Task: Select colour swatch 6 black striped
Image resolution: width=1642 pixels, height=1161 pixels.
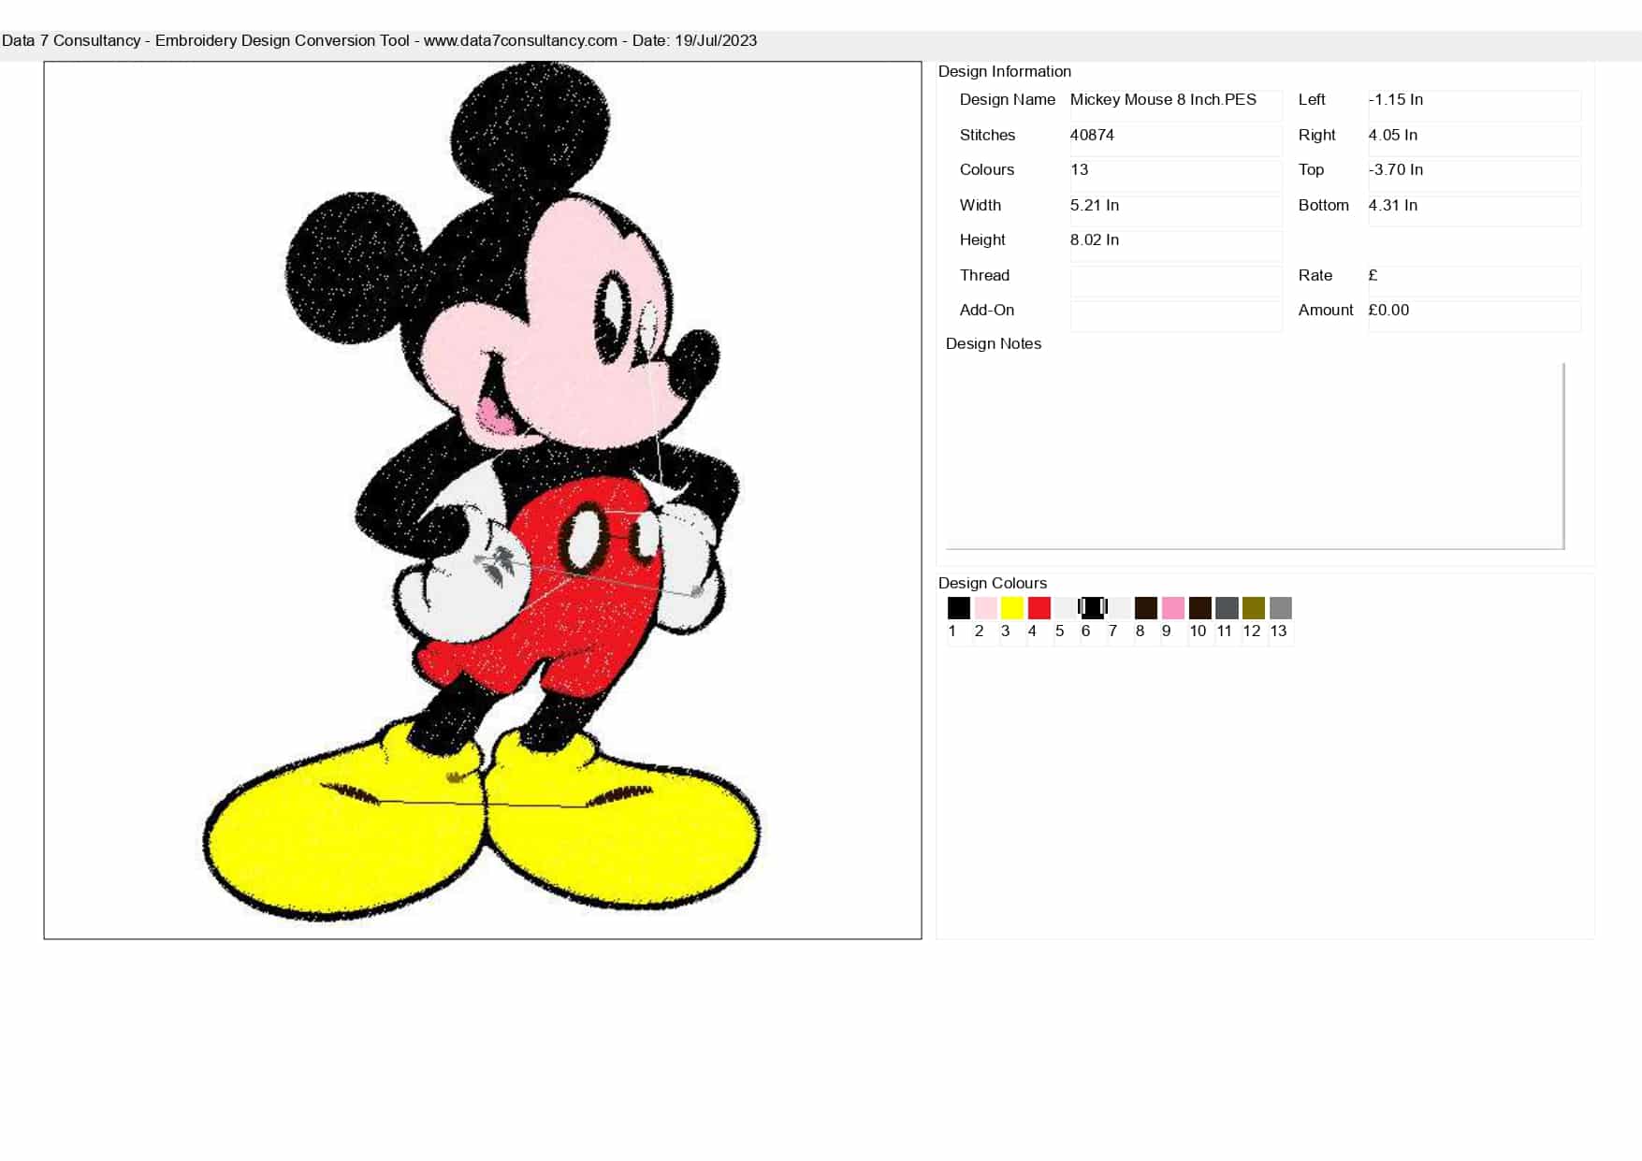Action: coord(1093,608)
